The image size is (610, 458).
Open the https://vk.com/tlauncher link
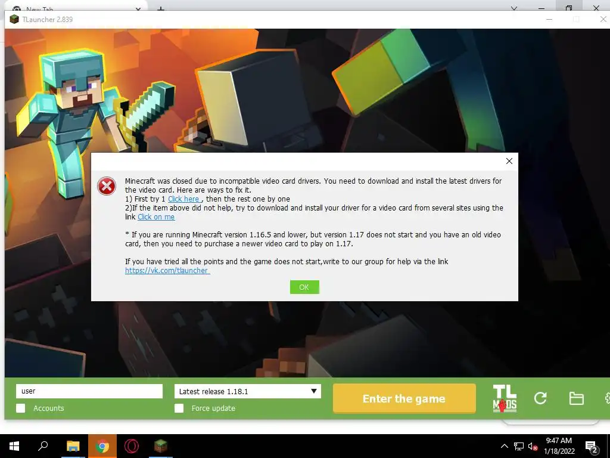pos(167,270)
